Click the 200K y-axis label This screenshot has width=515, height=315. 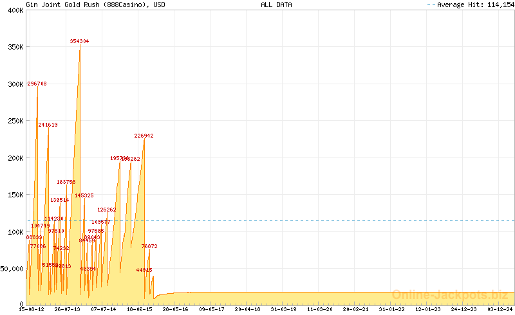(x=14, y=157)
